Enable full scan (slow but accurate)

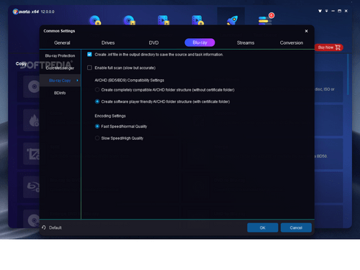89,68
